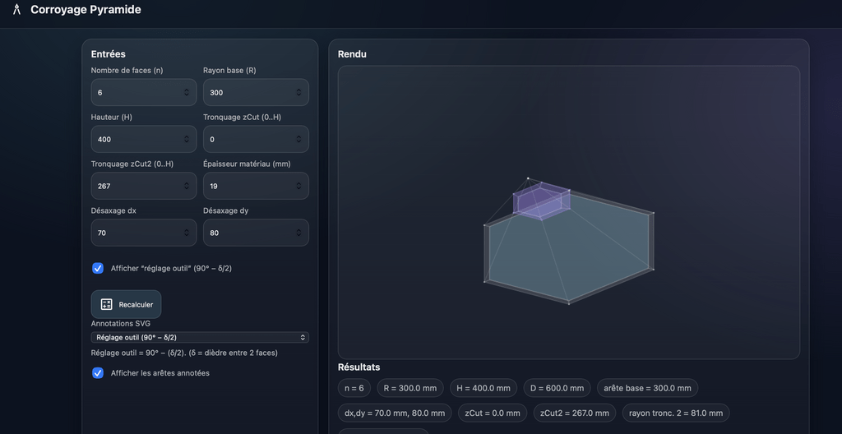Focus the Nombre de faces input field
The width and height of the screenshot is (842, 434).
[136, 93]
